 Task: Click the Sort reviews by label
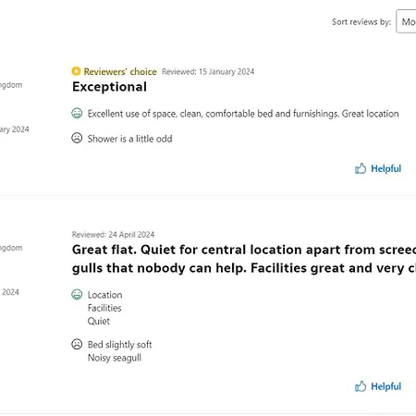tap(361, 22)
